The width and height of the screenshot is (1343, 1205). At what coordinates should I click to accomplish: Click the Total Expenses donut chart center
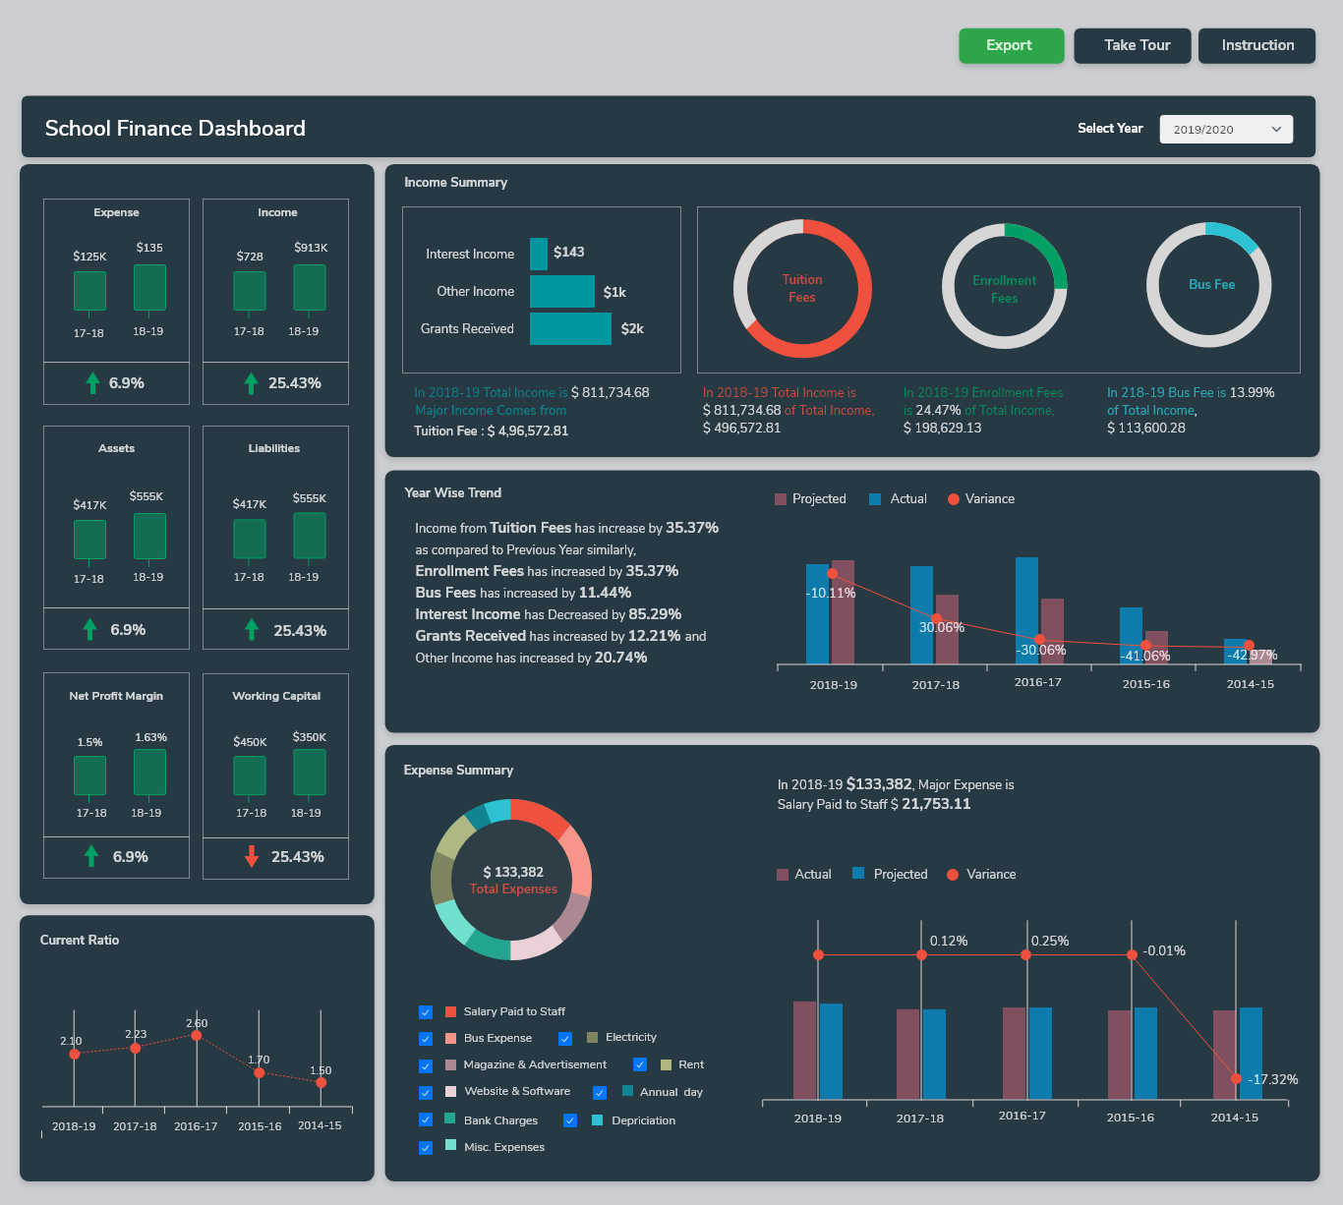pyautogui.click(x=513, y=880)
